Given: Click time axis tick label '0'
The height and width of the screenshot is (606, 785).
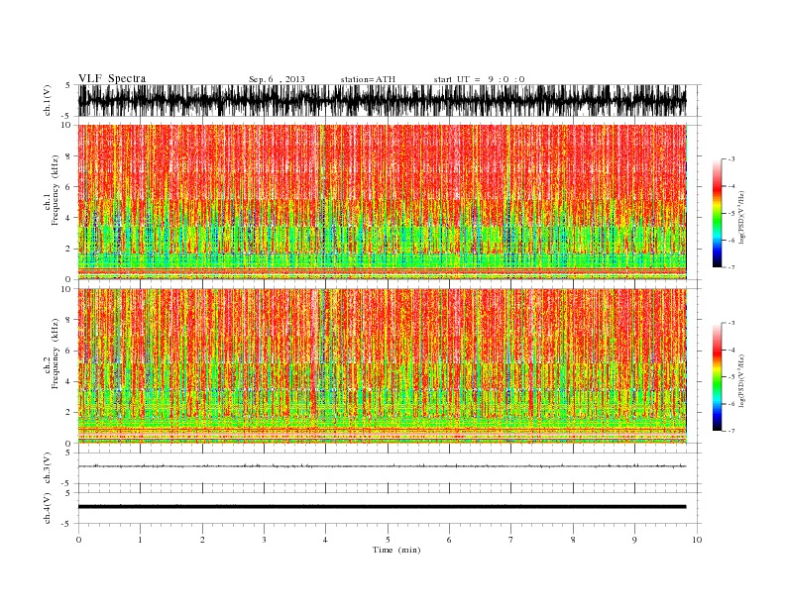Looking at the screenshot, I should [78, 540].
